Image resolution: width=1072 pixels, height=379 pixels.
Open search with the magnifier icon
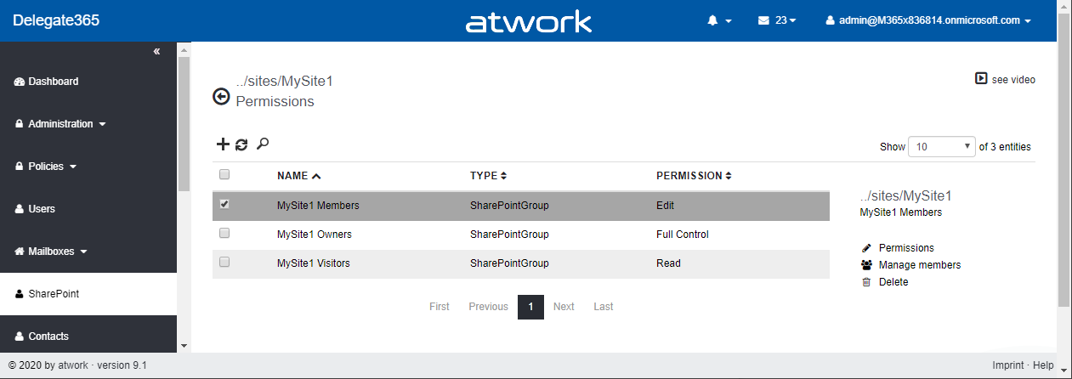263,144
